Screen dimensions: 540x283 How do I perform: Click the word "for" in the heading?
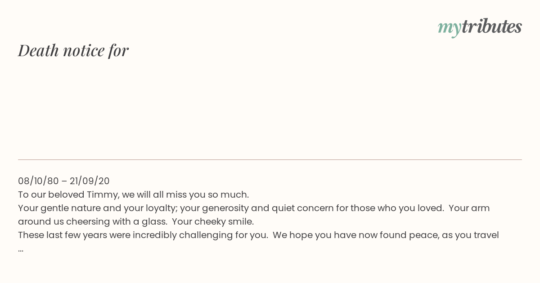(x=118, y=50)
